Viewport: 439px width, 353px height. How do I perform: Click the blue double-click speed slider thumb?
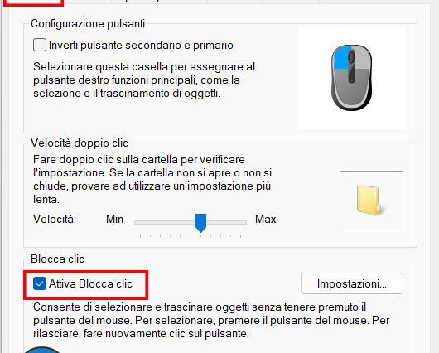200,223
